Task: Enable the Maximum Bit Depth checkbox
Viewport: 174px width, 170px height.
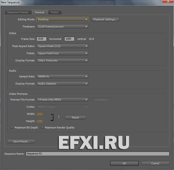Action: [12, 128]
